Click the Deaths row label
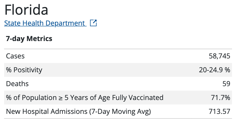This screenshot has height=125, width=238. pyautogui.click(x=17, y=84)
